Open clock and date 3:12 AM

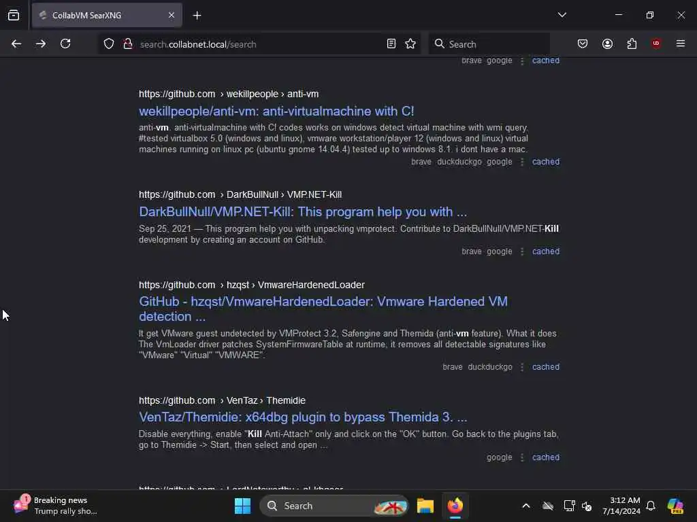pos(621,506)
